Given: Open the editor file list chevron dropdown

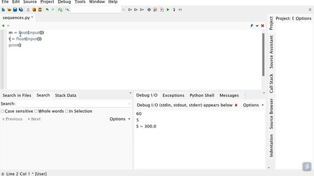Looking at the screenshot, I should tap(257, 26).
